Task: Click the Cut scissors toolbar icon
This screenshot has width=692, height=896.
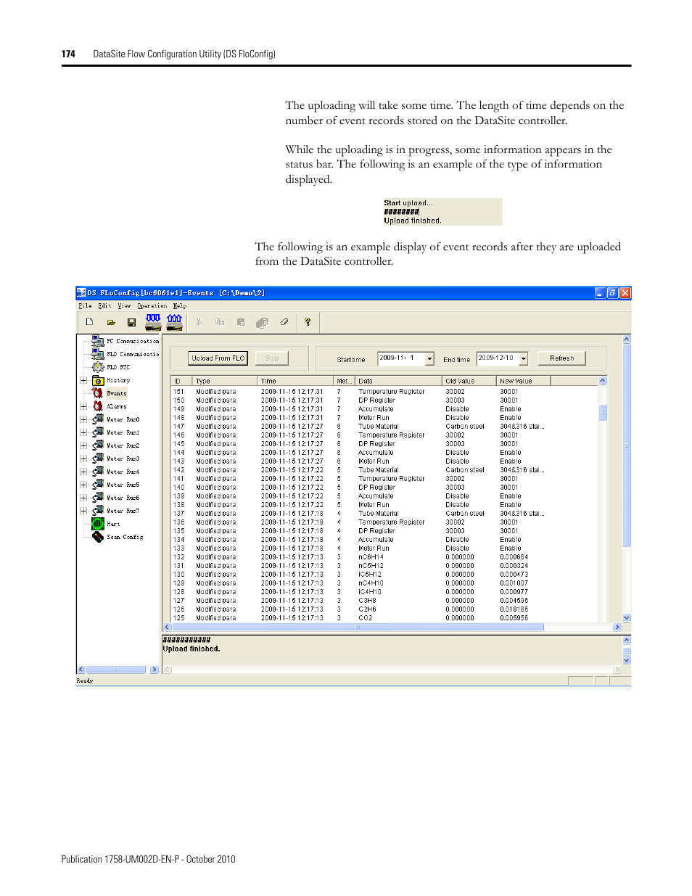Action: pos(198,321)
